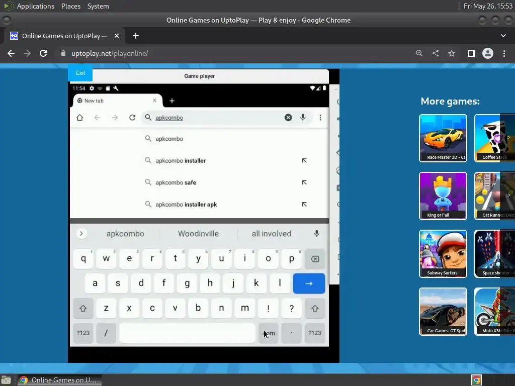
Task: Toggle the left shift key
Action: point(83,308)
